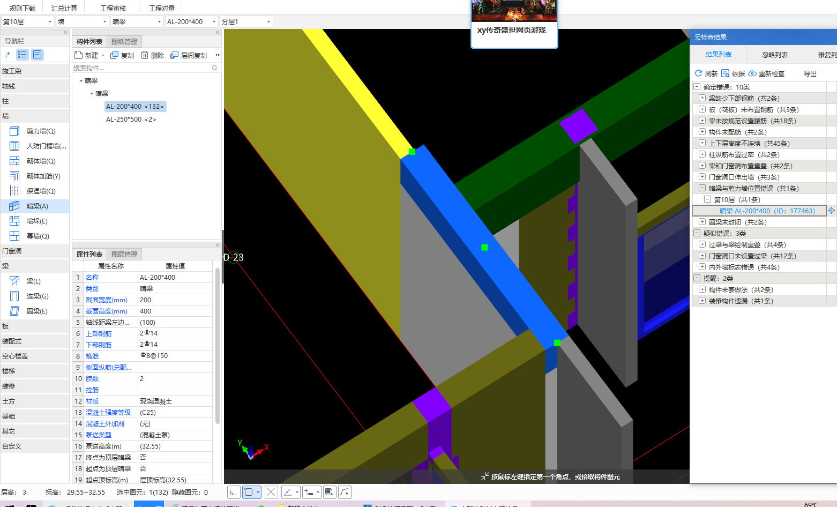Click the 刷新 refresh icon in 云检查结果
This screenshot has height=507, width=837.
coord(698,73)
